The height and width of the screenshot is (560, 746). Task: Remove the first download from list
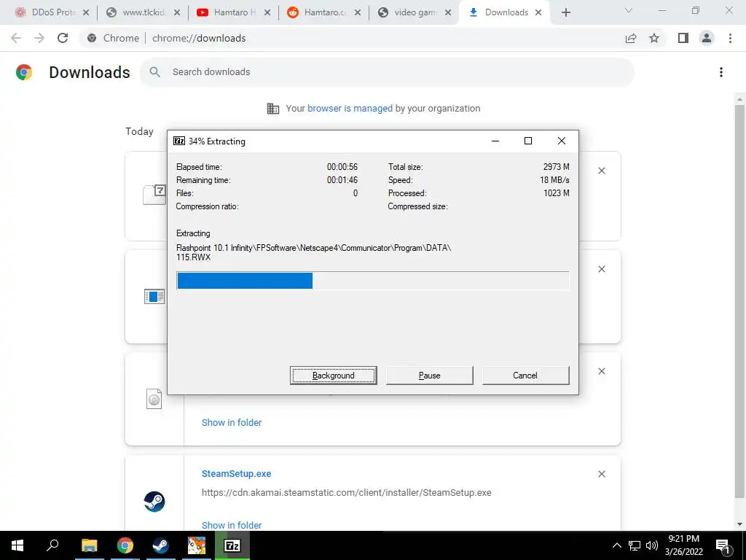coord(601,171)
